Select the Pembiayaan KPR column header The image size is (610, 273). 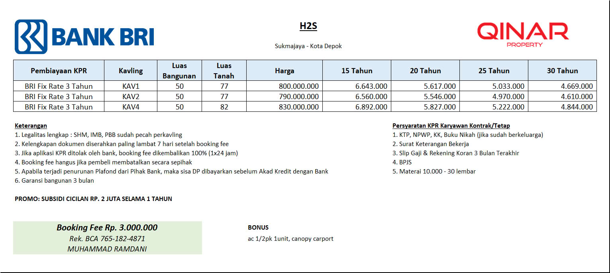click(x=59, y=71)
